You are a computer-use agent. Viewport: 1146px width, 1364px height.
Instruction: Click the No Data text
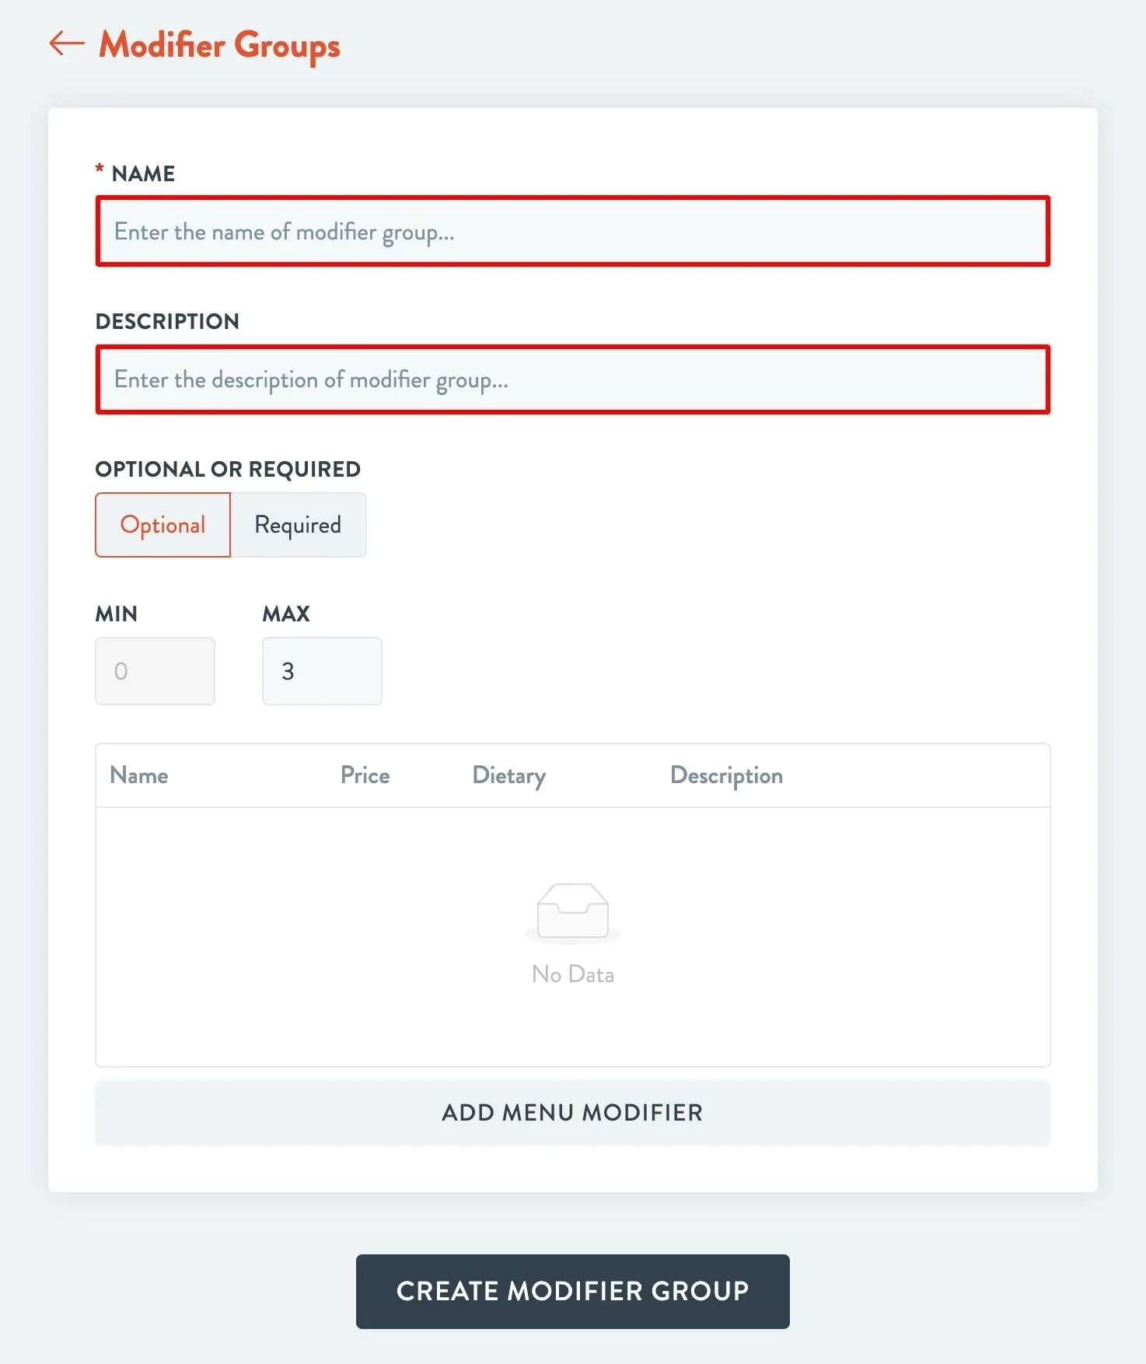[x=573, y=974]
